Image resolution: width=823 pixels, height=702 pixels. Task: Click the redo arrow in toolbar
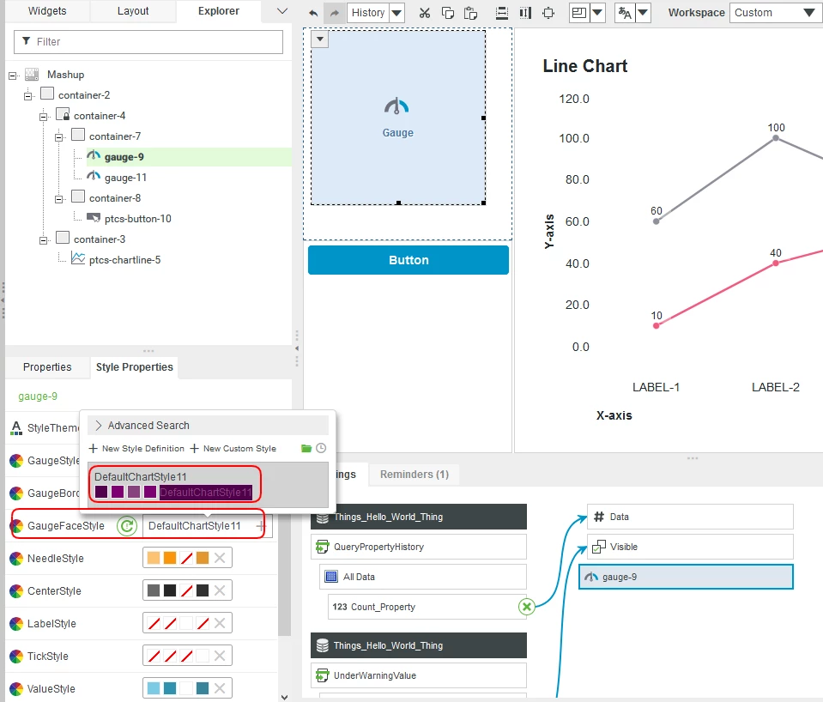[335, 13]
